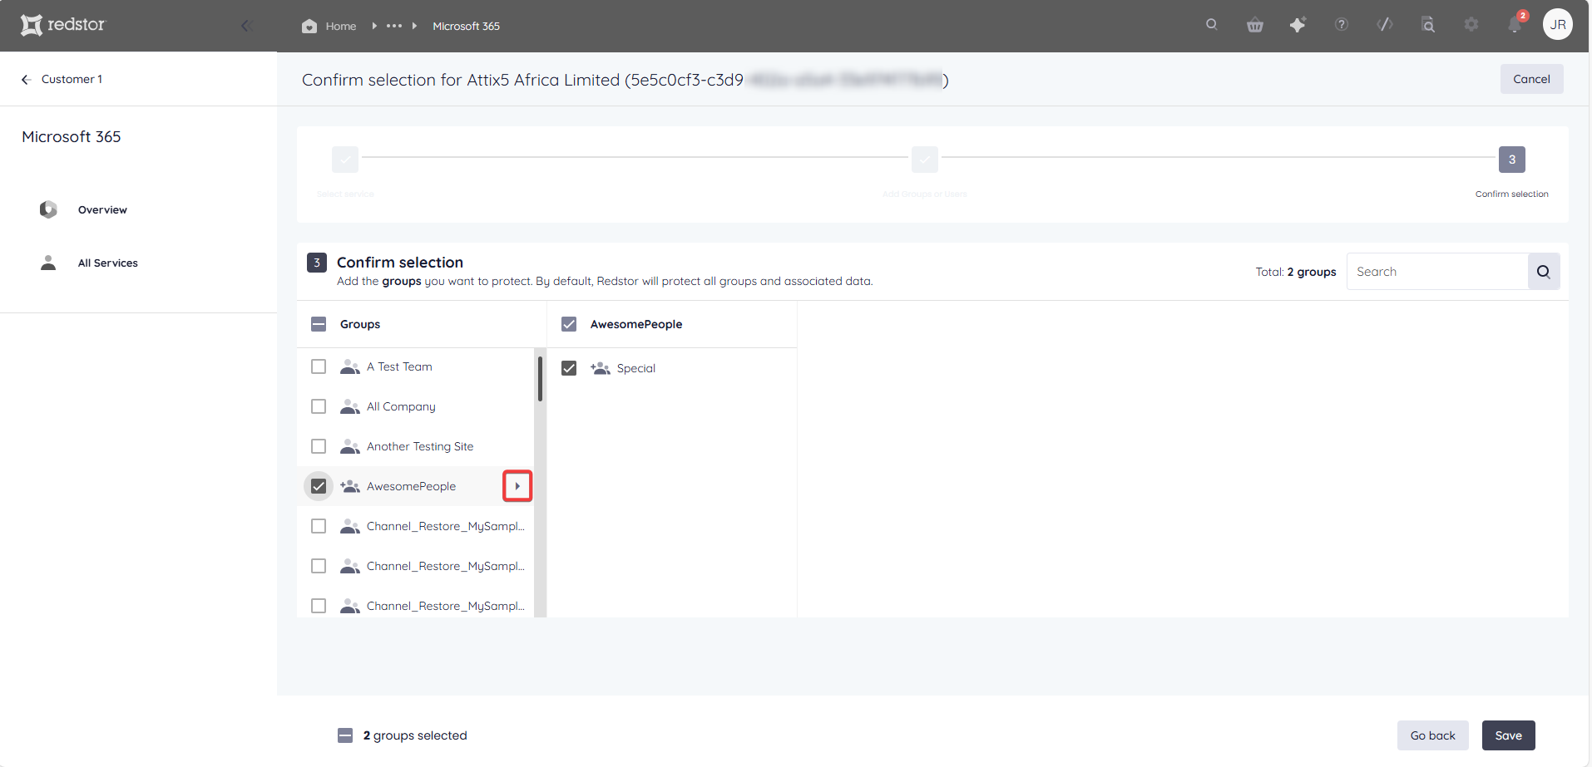Open the help question mark icon
Image resolution: width=1592 pixels, height=767 pixels.
[x=1342, y=25]
